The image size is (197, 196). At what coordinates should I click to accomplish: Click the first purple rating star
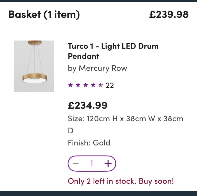[71, 85]
